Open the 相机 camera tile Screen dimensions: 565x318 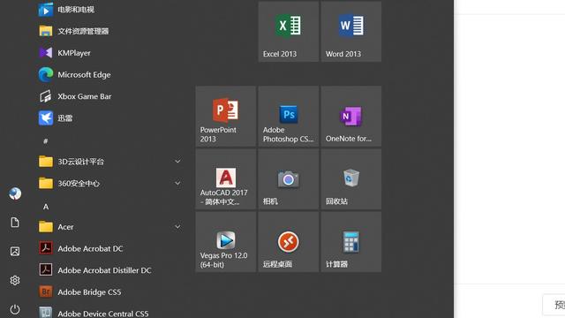click(x=289, y=179)
